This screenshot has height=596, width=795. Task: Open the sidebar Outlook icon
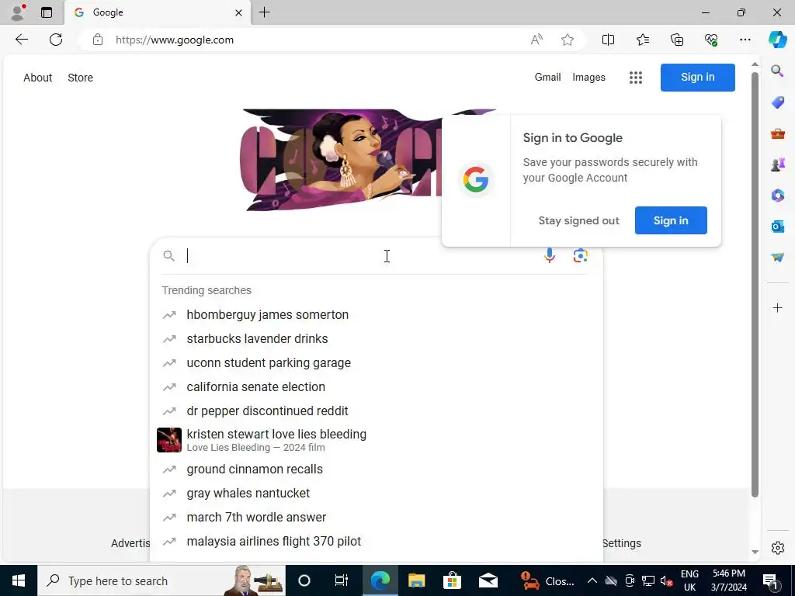coord(777,226)
